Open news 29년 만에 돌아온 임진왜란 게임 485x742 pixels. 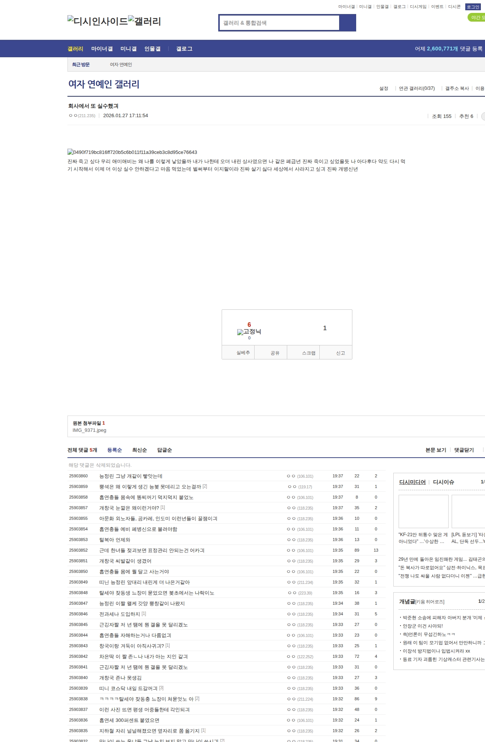tap(441, 559)
